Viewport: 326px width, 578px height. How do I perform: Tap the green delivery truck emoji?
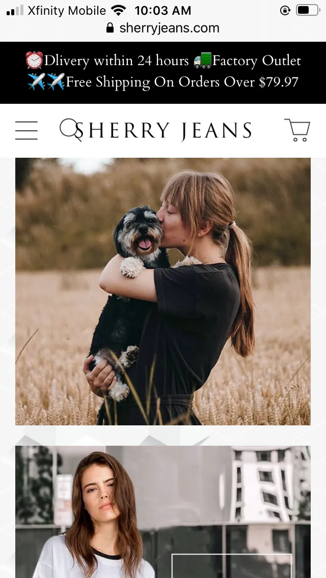click(203, 60)
